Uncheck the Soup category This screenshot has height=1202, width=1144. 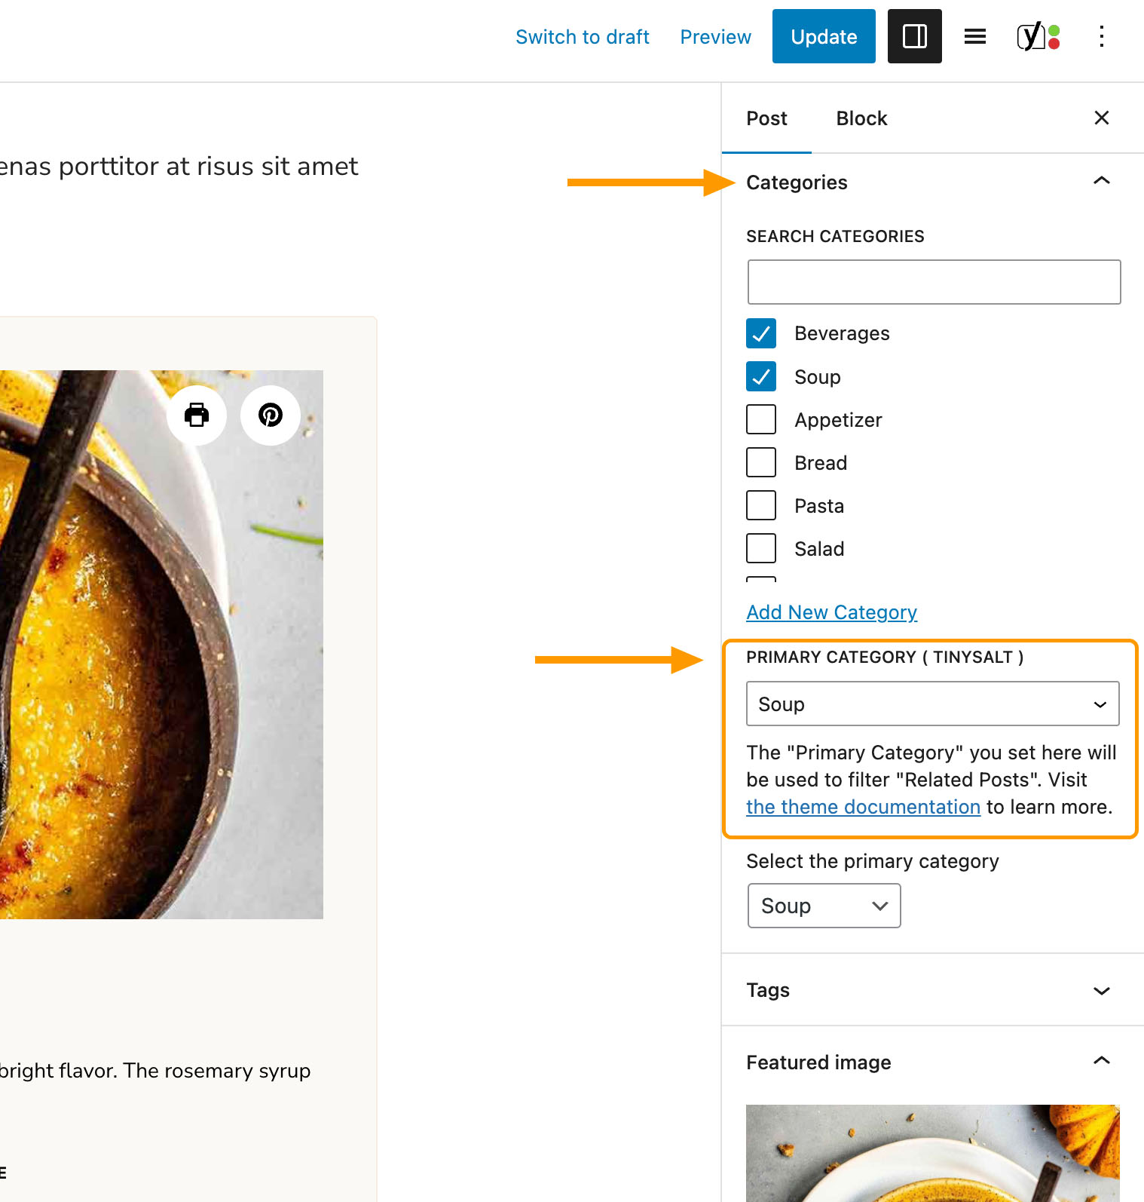tap(760, 376)
